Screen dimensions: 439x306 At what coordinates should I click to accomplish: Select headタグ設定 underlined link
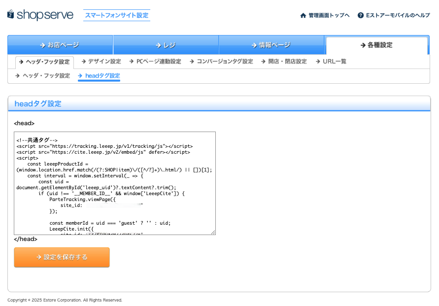[x=99, y=76]
